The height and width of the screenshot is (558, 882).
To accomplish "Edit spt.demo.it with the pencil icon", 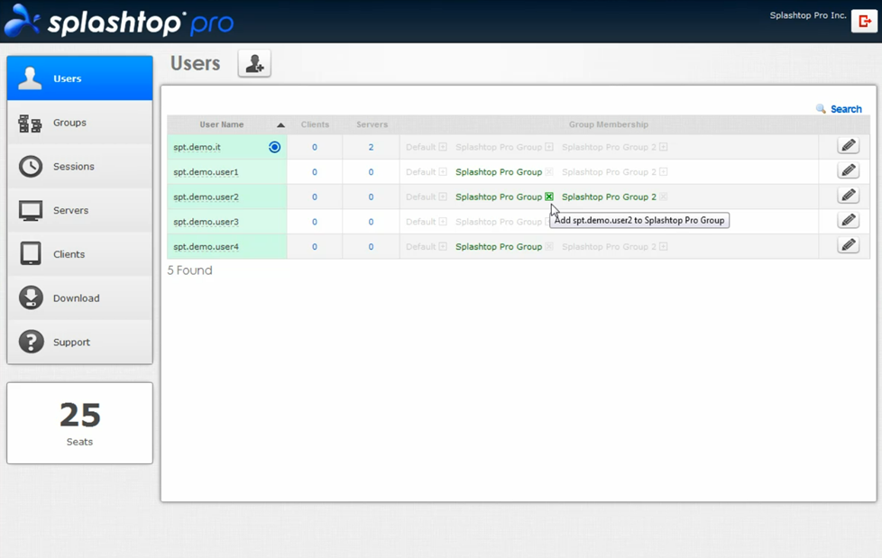I will click(848, 146).
